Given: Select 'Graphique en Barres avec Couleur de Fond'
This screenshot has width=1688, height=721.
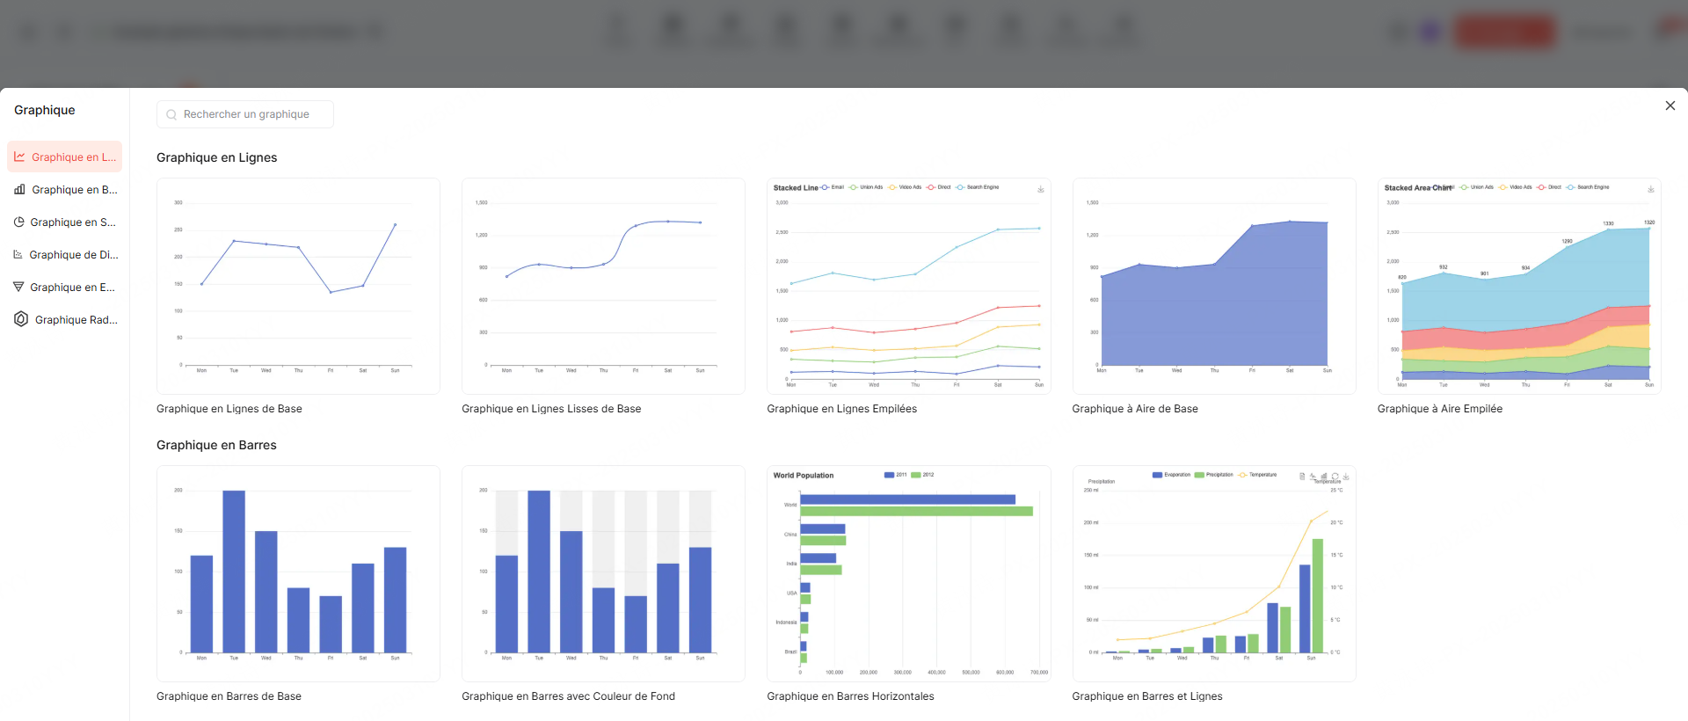Looking at the screenshot, I should click(603, 573).
